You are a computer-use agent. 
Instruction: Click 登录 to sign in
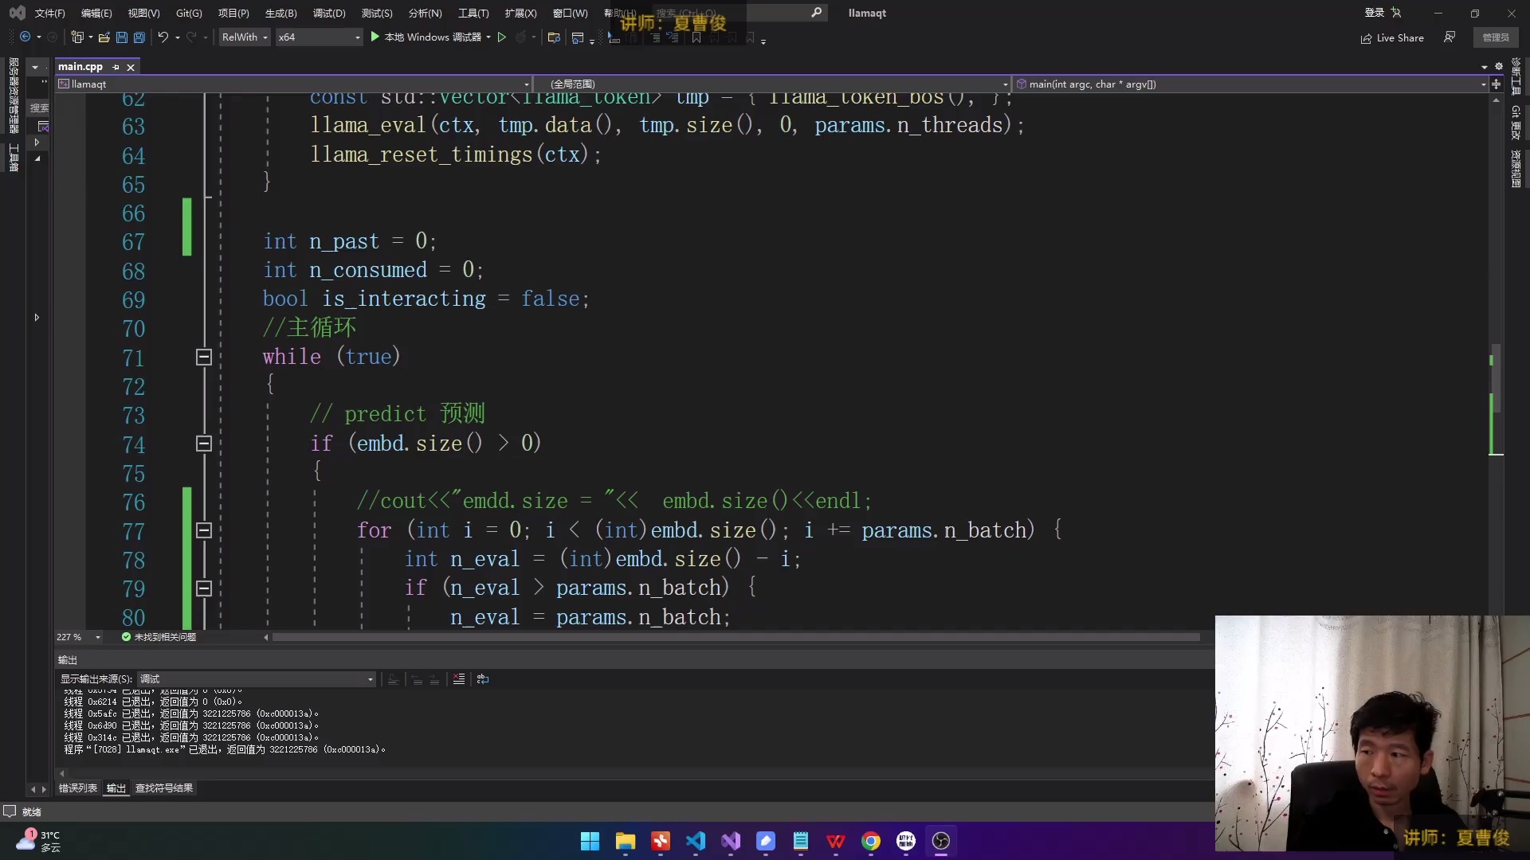[1375, 13]
